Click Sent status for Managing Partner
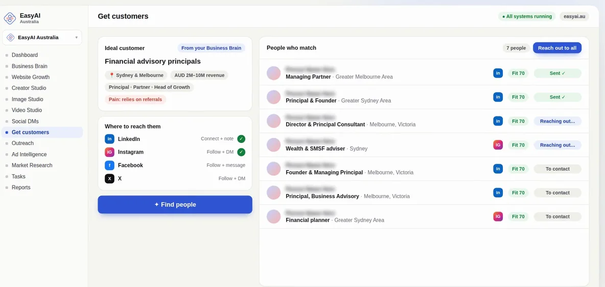This screenshot has height=287, width=605. (557, 74)
